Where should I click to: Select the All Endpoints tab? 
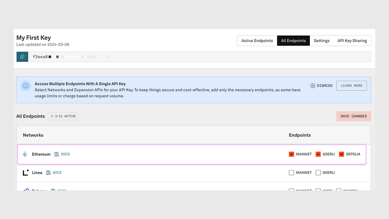293,41
